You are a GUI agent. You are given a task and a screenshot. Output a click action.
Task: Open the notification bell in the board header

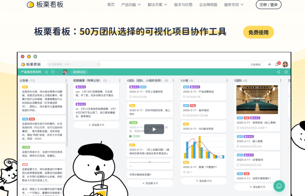pos(276,64)
